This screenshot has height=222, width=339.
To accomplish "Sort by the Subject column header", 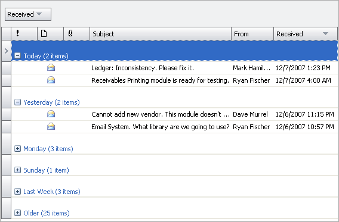I will point(161,33).
